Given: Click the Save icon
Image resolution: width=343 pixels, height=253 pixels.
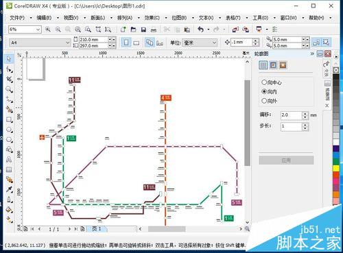Looking at the screenshot, I should [143, 29].
